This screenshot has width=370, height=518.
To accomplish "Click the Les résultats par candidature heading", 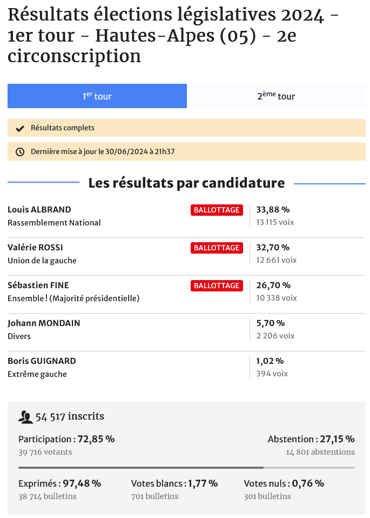I will [x=186, y=183].
